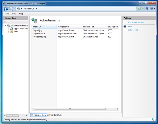This screenshot has height=124, width=158.
Task: Click the Sites globe folder icon
Action: [x=12, y=32]
